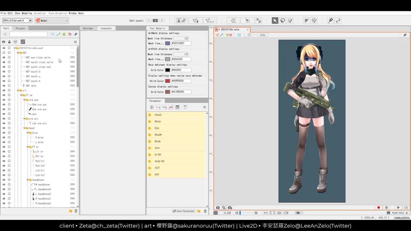Select the Brush selection tool
411x231 pixels.
point(290,20)
